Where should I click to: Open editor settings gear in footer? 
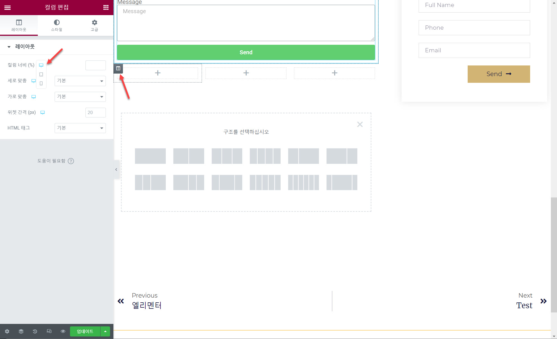(7, 331)
